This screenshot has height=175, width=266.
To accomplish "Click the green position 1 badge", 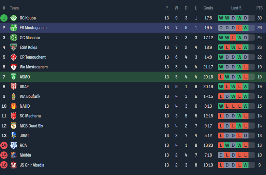I will click(x=4, y=18).
